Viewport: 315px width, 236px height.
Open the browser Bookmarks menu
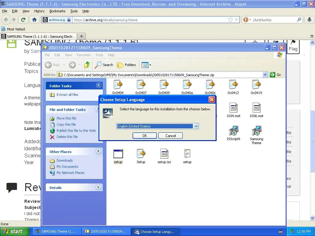point(58,11)
